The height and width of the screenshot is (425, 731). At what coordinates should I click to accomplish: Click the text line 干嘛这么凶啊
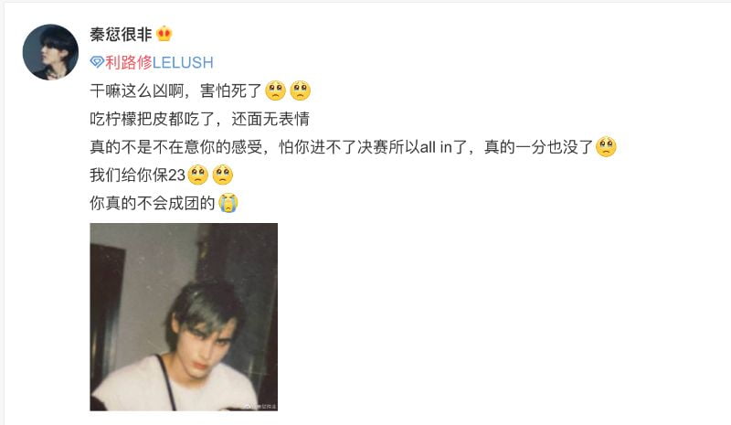tap(137, 90)
